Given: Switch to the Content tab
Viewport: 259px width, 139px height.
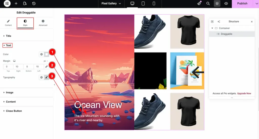Looking at the screenshot, I should [x=8, y=23].
